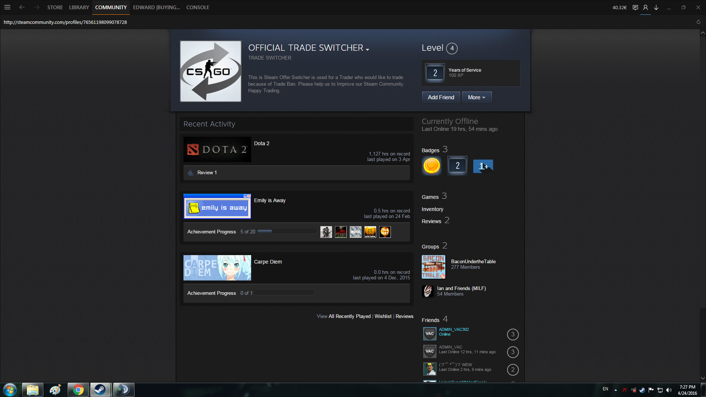Open the STORE tab
This screenshot has height=397, width=706.
[55, 7]
